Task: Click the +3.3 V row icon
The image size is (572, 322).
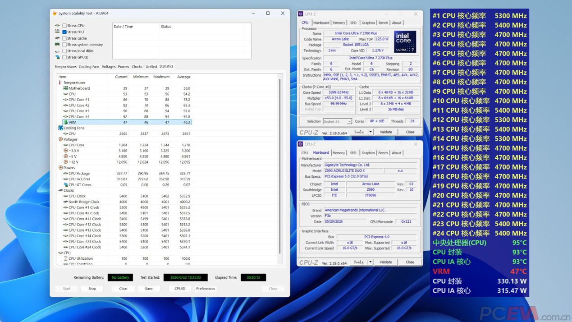Action: tap(66, 151)
